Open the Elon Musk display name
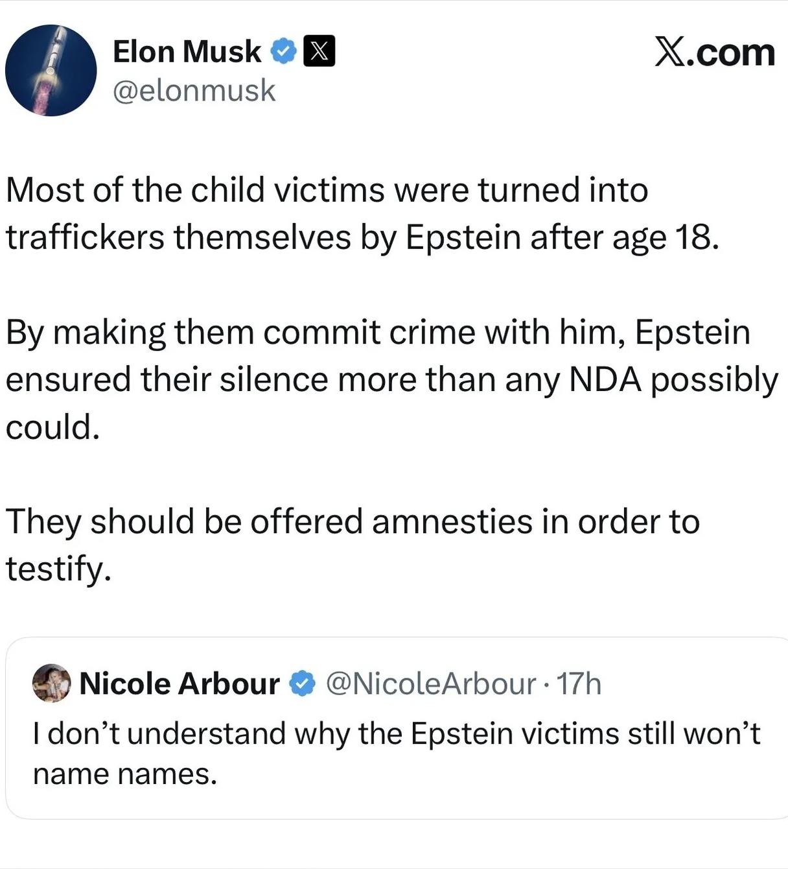The image size is (788, 869). click(x=187, y=51)
